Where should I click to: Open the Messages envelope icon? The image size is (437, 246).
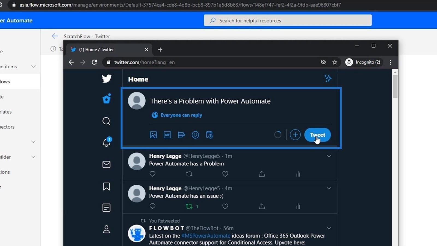pos(107,164)
